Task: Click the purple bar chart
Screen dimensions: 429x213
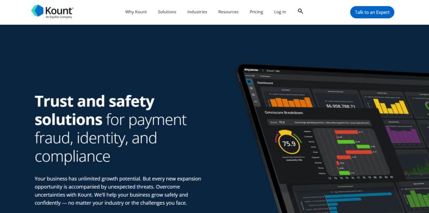Action: (403, 134)
